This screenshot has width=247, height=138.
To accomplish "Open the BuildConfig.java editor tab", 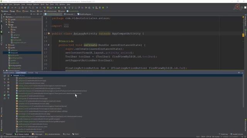I will click(85, 14).
